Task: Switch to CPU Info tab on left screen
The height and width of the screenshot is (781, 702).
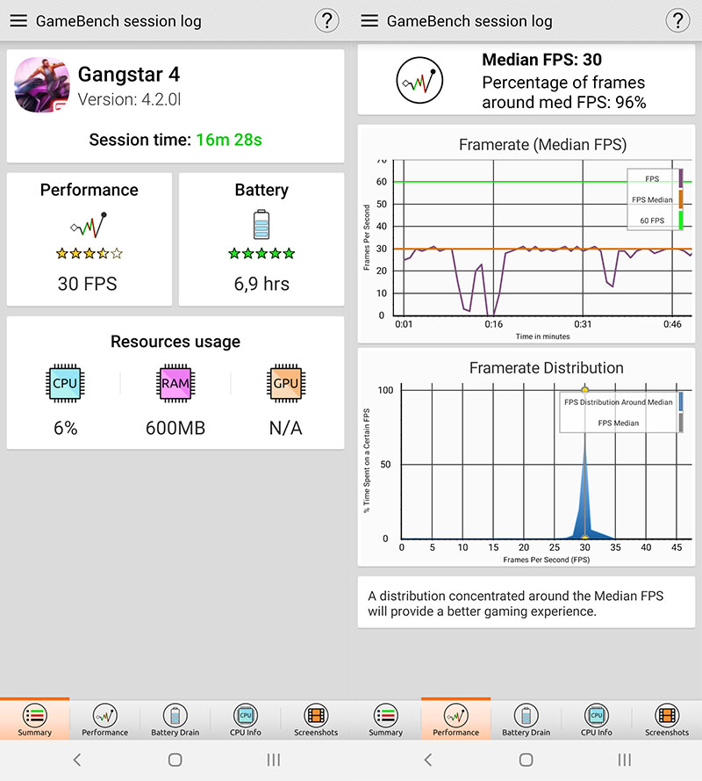Action: (246, 720)
